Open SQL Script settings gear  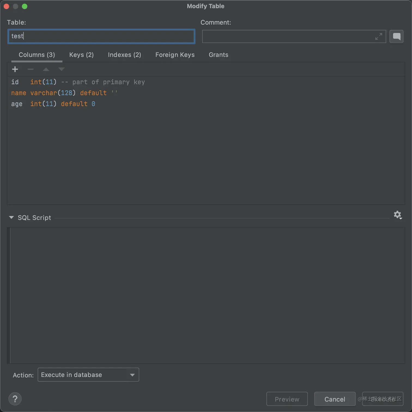pos(398,215)
